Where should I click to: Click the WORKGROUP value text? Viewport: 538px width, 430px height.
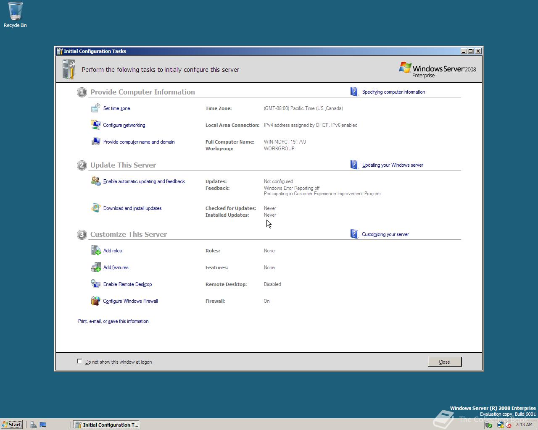coord(279,149)
